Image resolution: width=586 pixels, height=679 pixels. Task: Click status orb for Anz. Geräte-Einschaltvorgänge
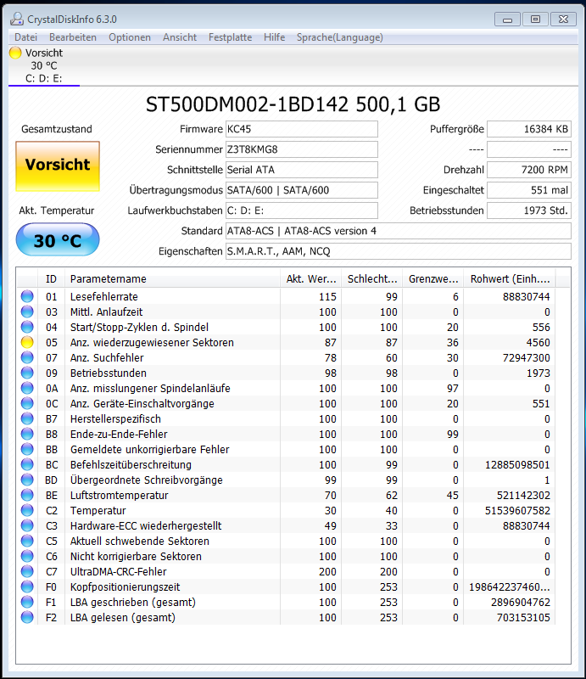[x=27, y=404]
